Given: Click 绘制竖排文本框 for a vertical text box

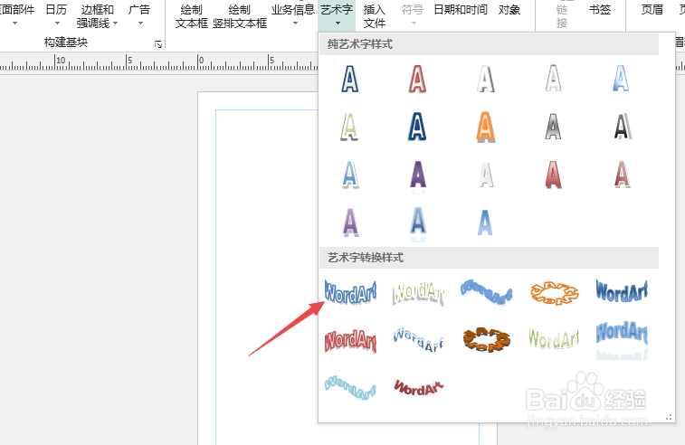Looking at the screenshot, I should [240, 15].
